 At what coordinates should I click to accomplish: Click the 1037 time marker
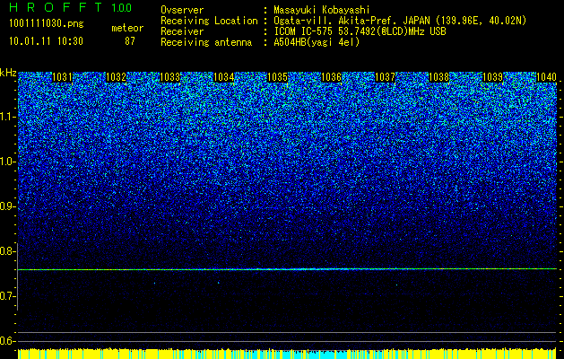385,77
